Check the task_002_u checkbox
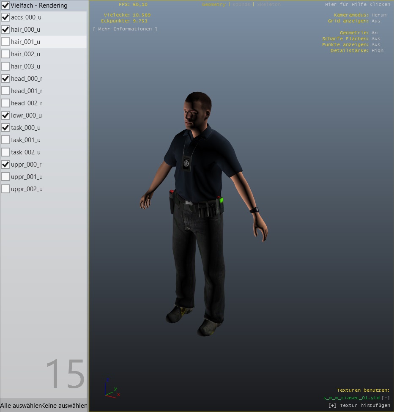Viewport: 394px width, 412px height. [x=5, y=152]
